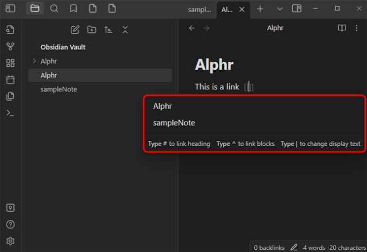The width and height of the screenshot is (367, 252).
Task: Open command palette ribbon icon
Action: tap(10, 113)
